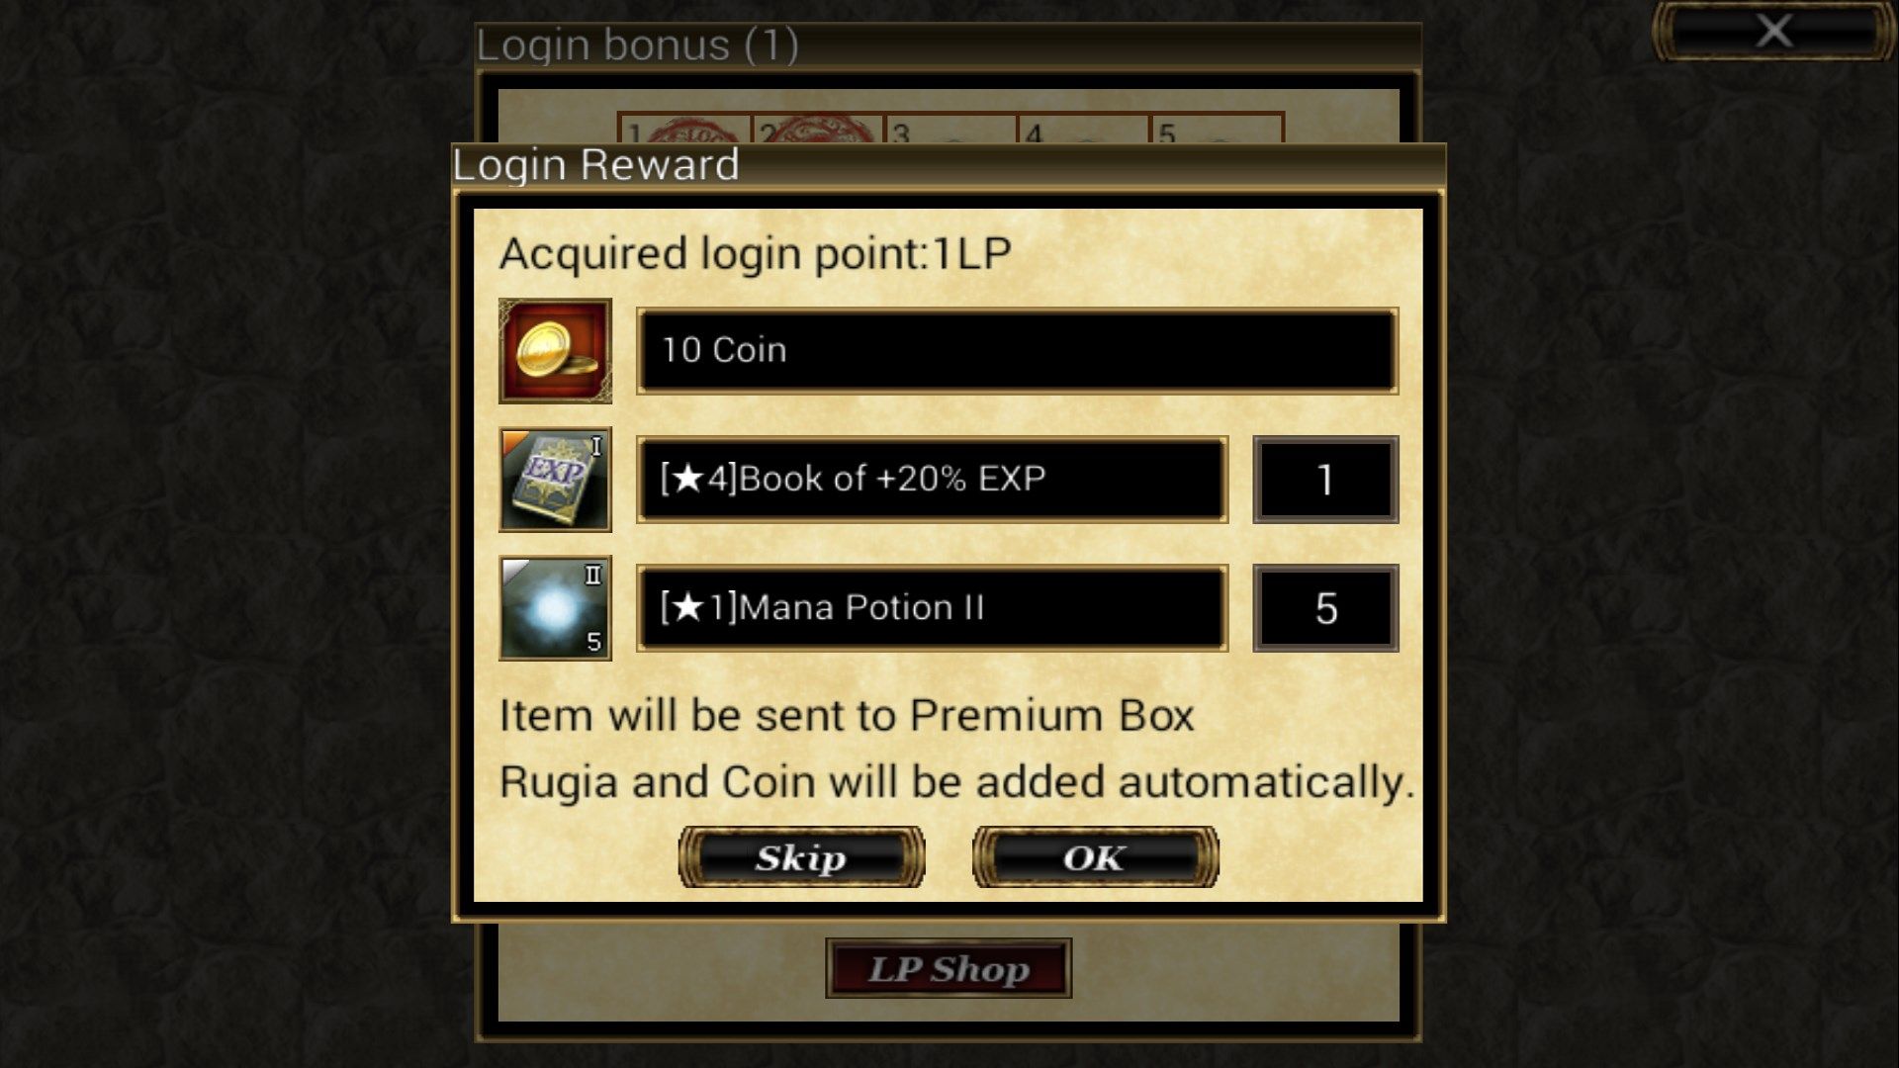This screenshot has width=1899, height=1068.
Task: Select the 10 Coin reward row
Action: [1017, 351]
